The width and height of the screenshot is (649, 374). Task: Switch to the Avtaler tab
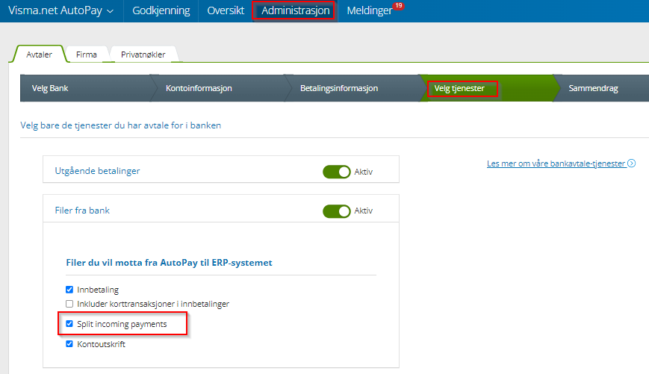[x=39, y=54]
